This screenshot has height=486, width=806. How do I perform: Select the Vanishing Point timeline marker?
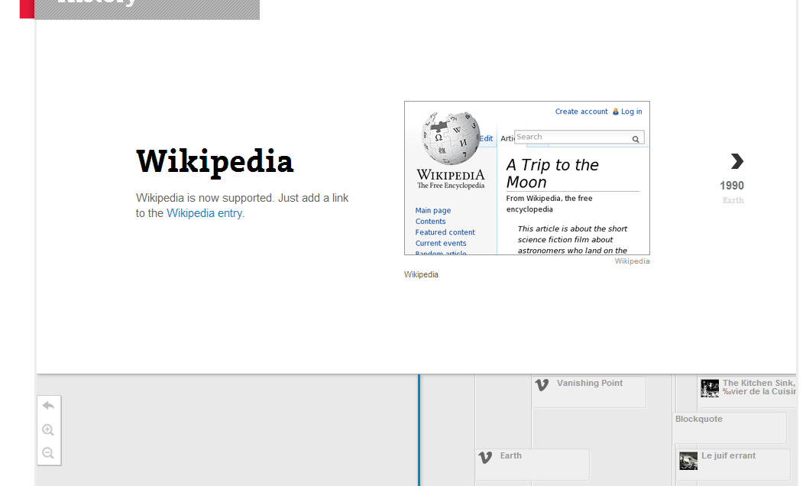(589, 391)
